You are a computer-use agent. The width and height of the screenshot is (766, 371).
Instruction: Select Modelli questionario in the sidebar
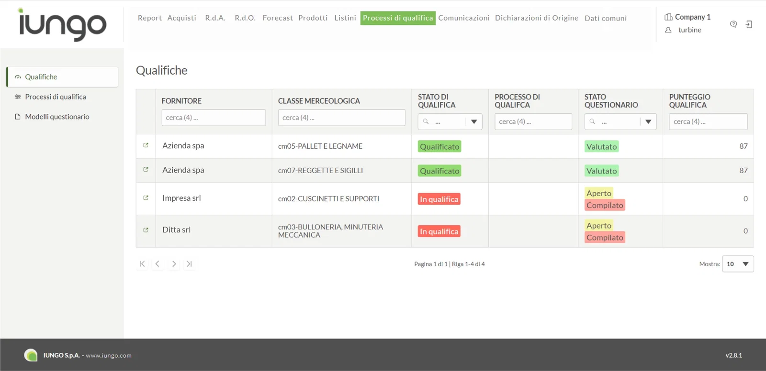pyautogui.click(x=57, y=117)
